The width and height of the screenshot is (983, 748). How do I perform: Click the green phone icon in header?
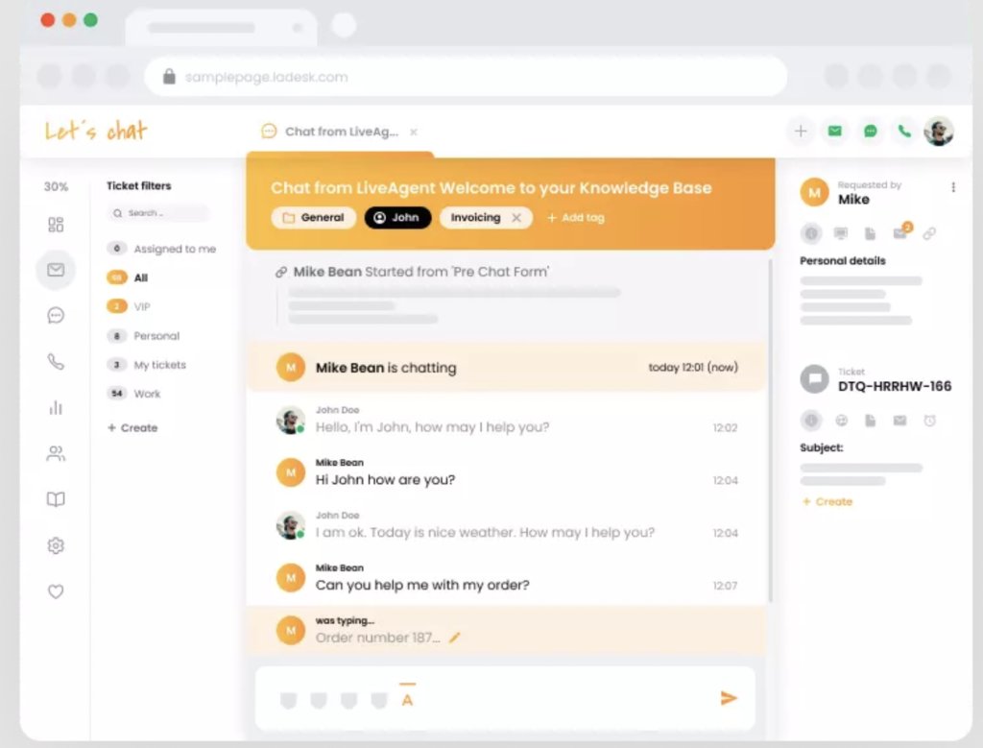pos(904,131)
